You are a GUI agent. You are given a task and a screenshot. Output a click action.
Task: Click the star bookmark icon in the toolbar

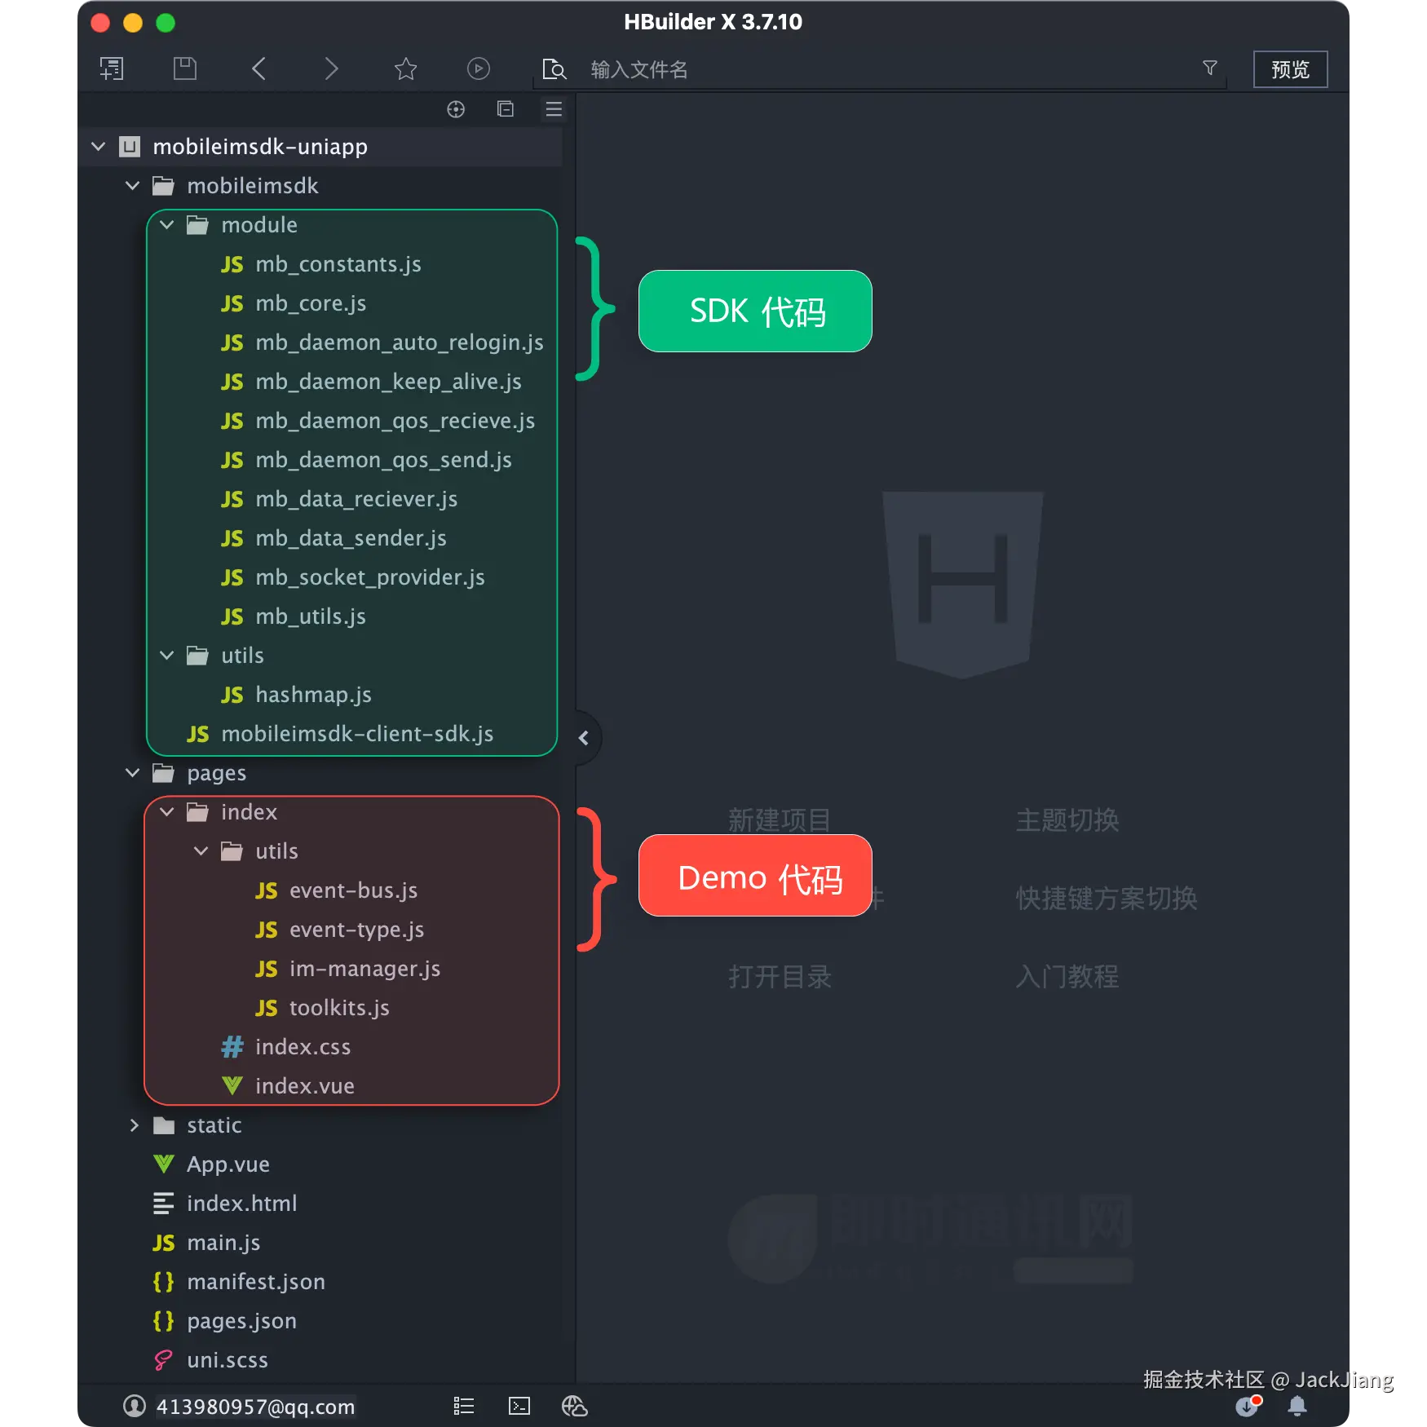tap(405, 68)
